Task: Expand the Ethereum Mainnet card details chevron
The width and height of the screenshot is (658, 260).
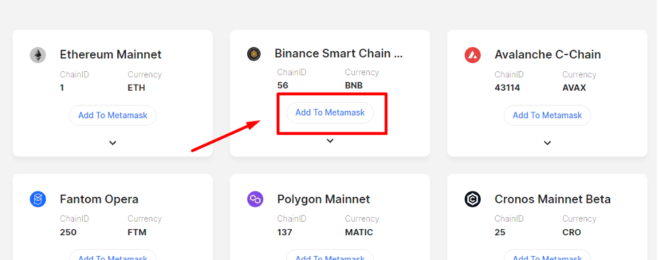Action: 112,143
